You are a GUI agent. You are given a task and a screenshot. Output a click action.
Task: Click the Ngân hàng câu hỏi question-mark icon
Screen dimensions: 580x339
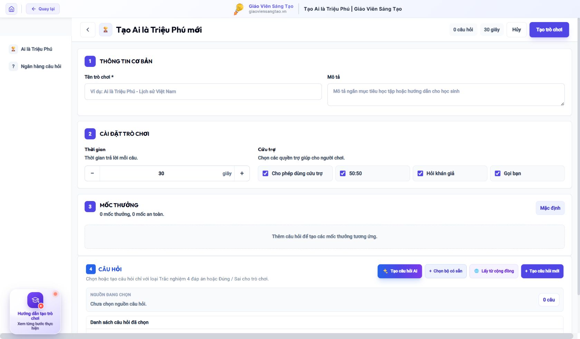tap(13, 66)
